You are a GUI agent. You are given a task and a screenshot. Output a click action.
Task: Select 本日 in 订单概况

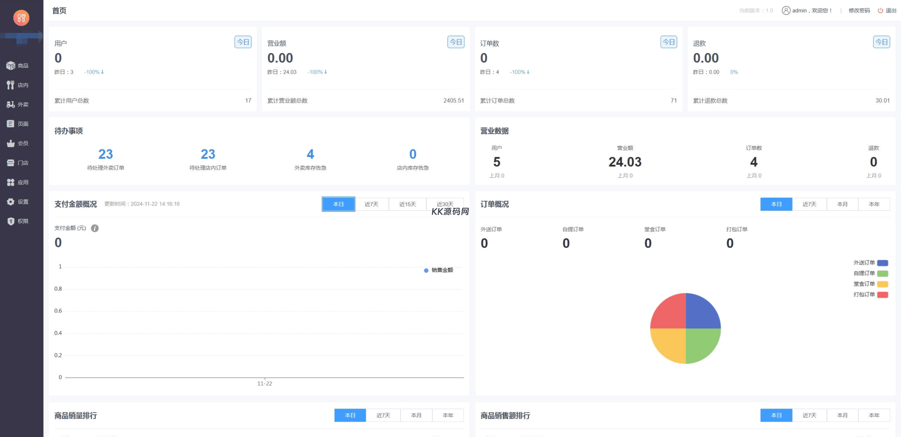[776, 204]
